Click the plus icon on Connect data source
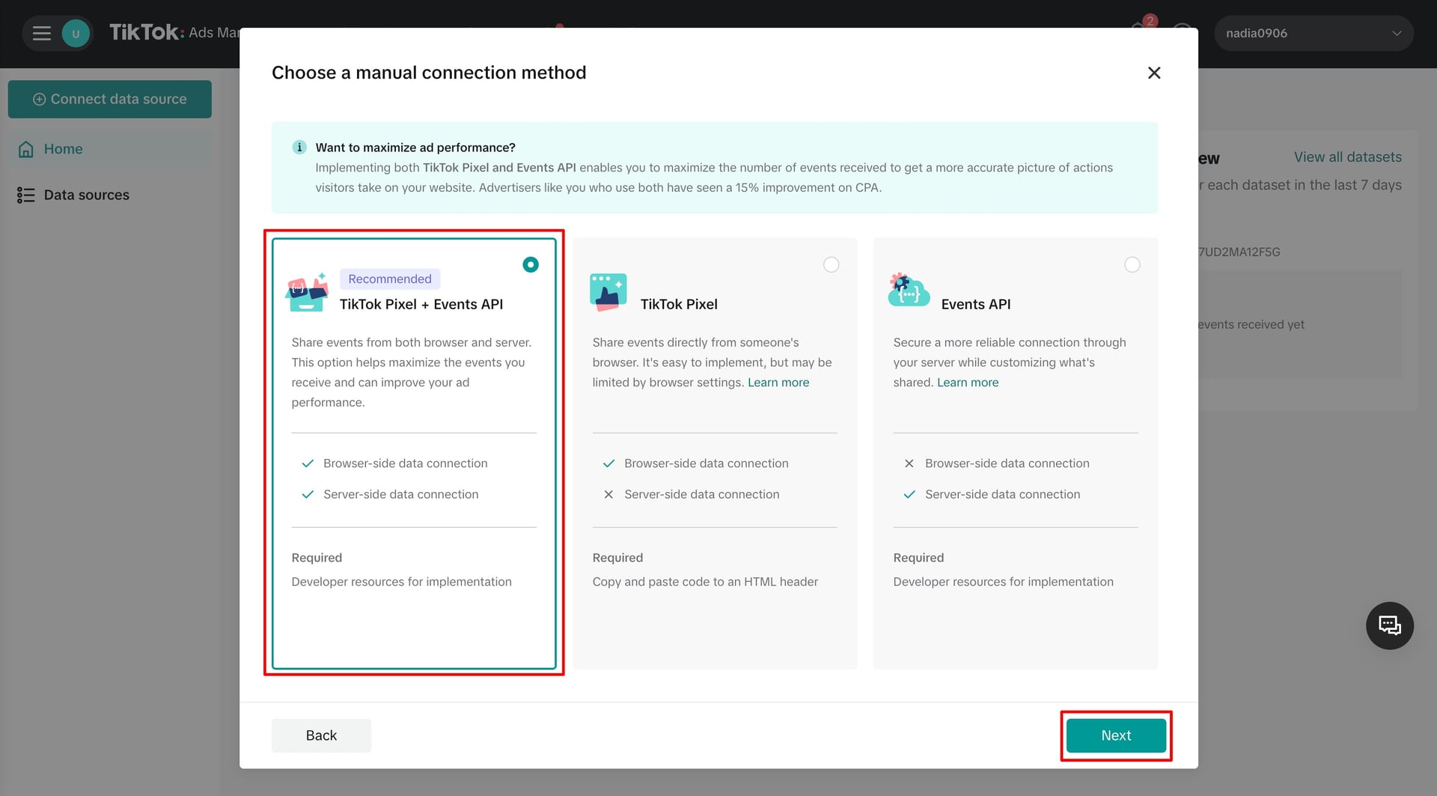This screenshot has width=1437, height=796. [x=40, y=99]
